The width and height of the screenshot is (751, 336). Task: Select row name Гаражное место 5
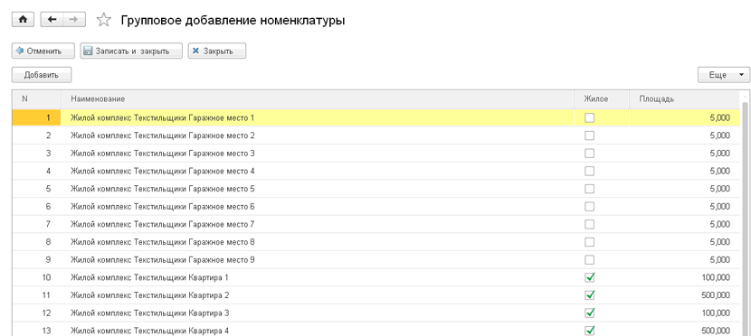(162, 189)
